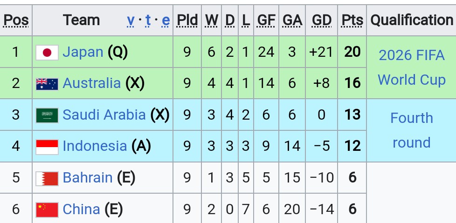Viewport: 456px width, 223px height.
Task: Click the 'v' view template link
Action: (131, 20)
